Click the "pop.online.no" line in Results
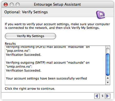The image size is (115, 101). pyautogui.click(x=18, y=51)
